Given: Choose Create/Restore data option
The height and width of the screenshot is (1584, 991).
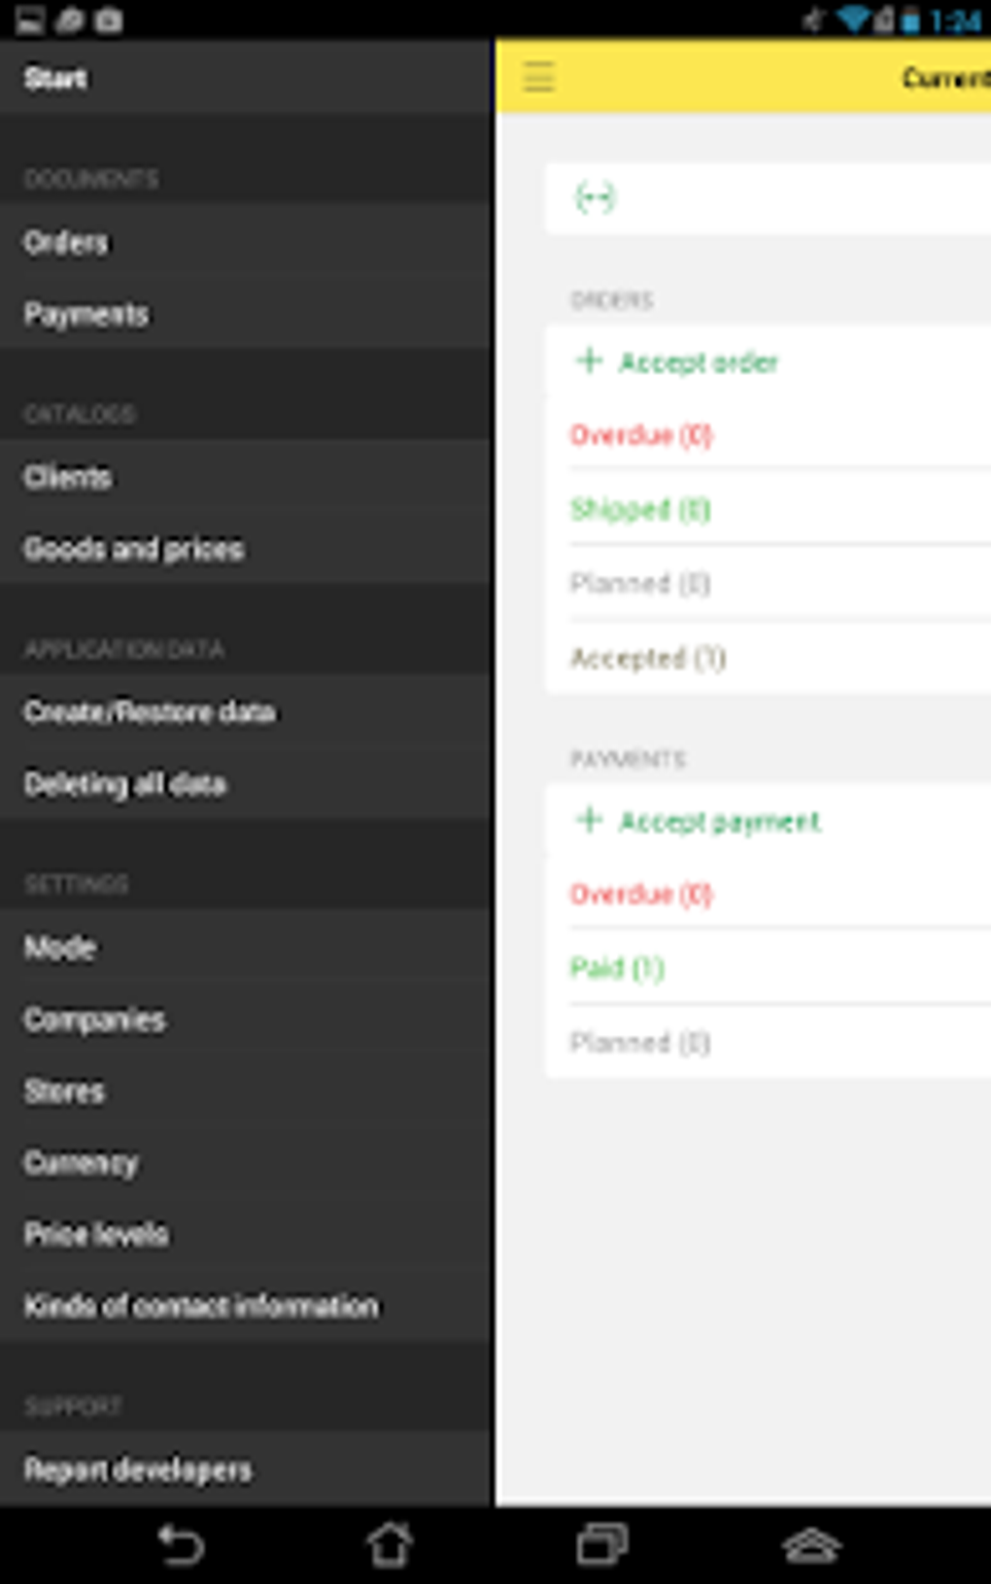Looking at the screenshot, I should pos(150,712).
